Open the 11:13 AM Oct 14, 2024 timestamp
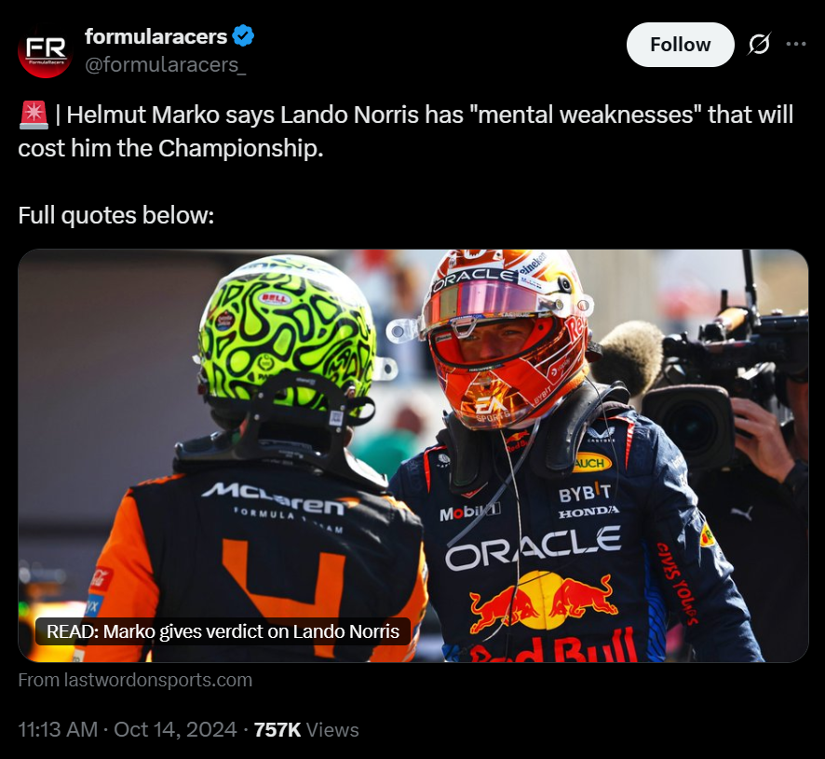 [x=128, y=730]
